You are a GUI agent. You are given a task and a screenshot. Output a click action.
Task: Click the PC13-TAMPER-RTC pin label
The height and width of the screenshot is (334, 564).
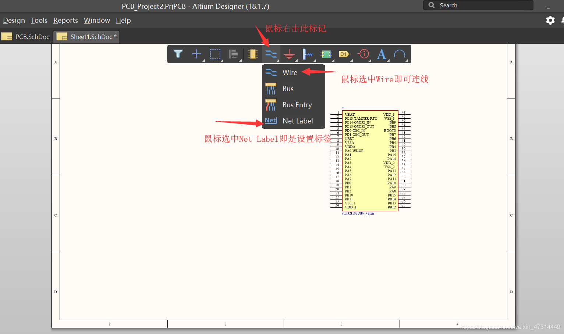point(361,119)
